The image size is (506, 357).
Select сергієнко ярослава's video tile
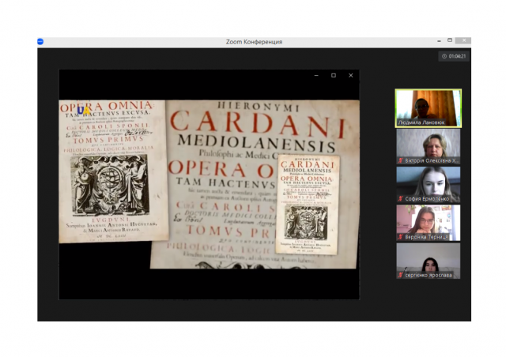429,261
